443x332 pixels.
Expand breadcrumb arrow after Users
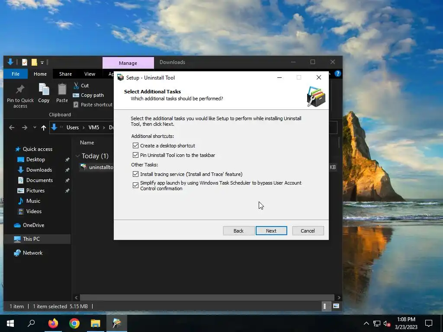83,128
